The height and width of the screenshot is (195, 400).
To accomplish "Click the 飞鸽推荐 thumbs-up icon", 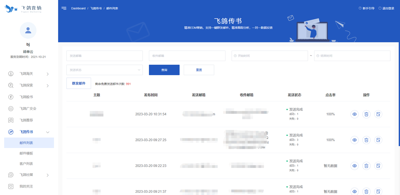I will tap(11, 120).
